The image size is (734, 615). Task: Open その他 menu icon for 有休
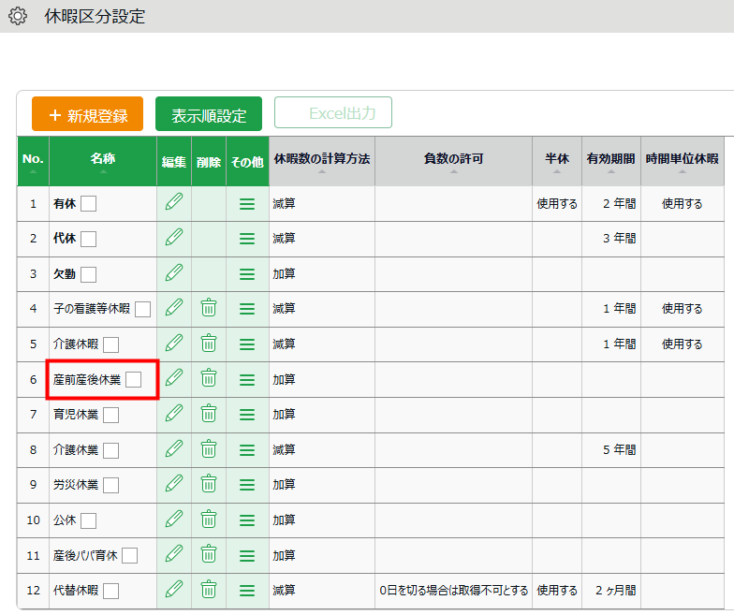(247, 204)
